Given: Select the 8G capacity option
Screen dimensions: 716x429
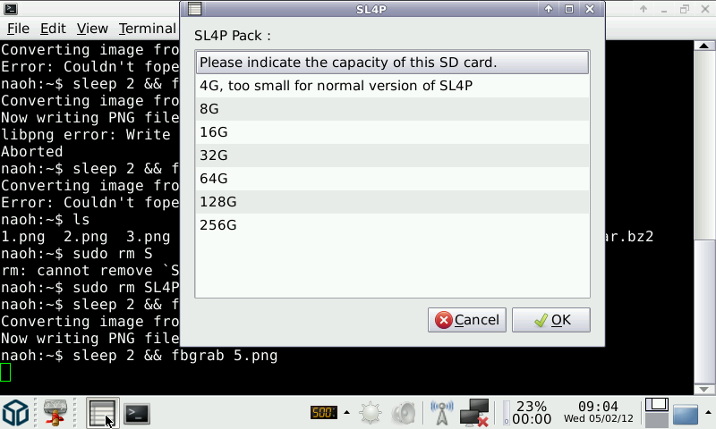Looking at the screenshot, I should tap(209, 109).
